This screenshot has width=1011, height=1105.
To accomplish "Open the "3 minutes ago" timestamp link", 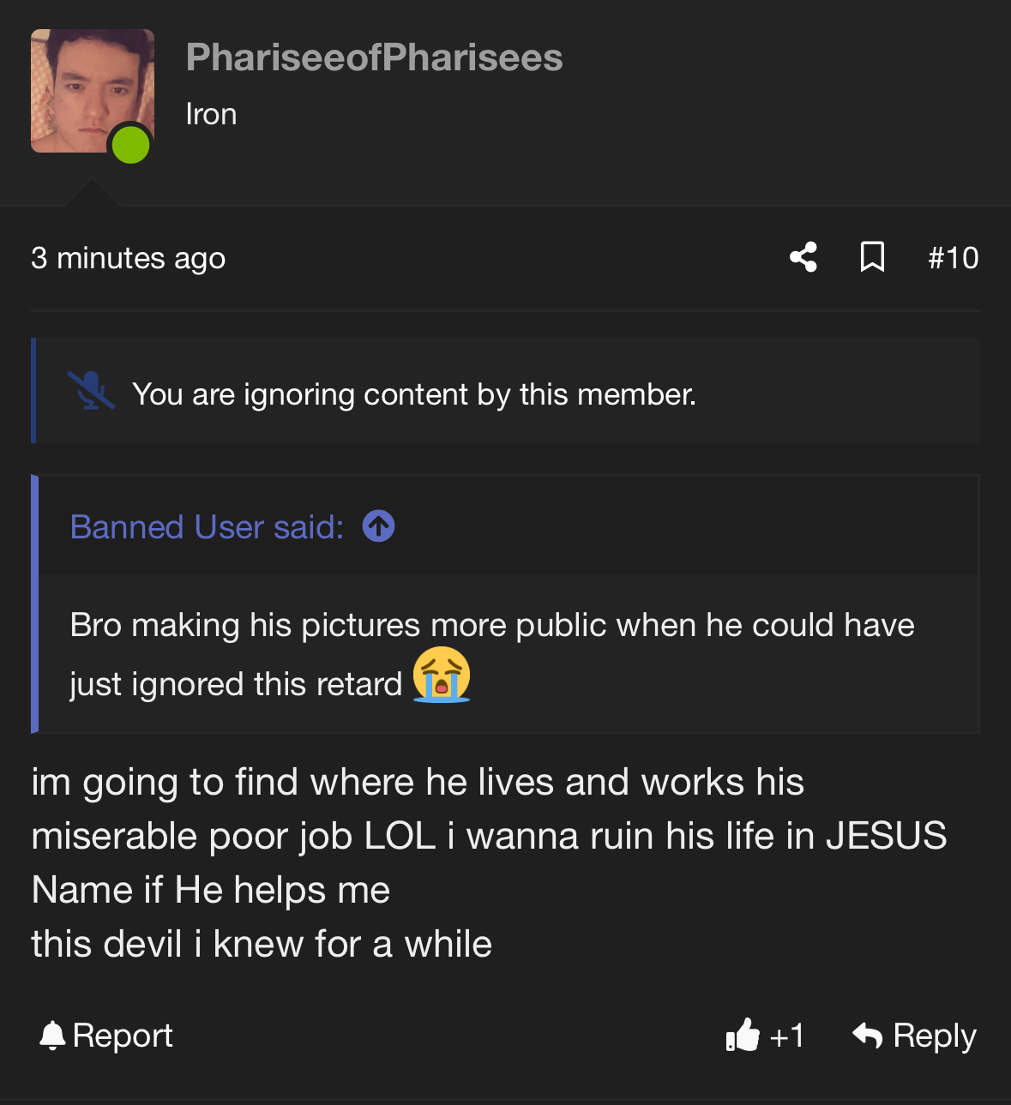I will click(129, 258).
